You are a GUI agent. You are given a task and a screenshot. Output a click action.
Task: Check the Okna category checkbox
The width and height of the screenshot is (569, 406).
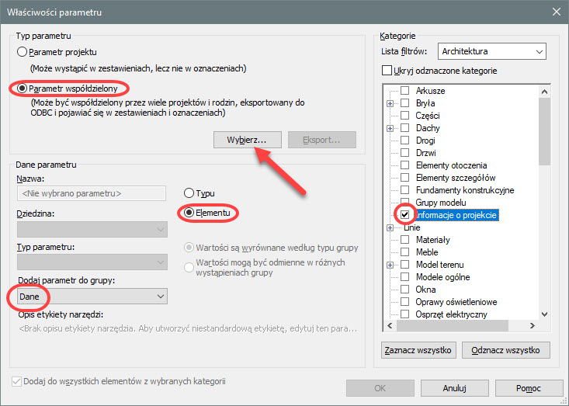[x=404, y=290]
